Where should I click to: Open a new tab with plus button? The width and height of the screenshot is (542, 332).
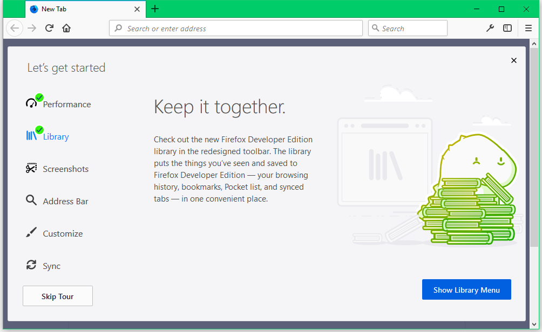(x=155, y=9)
